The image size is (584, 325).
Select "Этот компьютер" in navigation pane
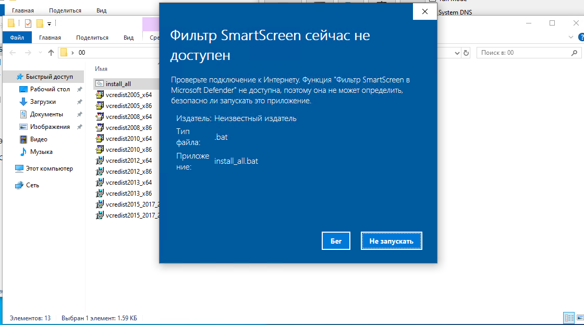tap(49, 168)
